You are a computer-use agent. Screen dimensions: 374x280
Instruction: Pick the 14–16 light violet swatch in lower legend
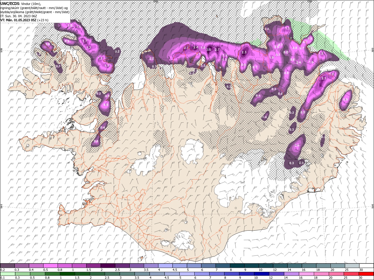[291, 274]
